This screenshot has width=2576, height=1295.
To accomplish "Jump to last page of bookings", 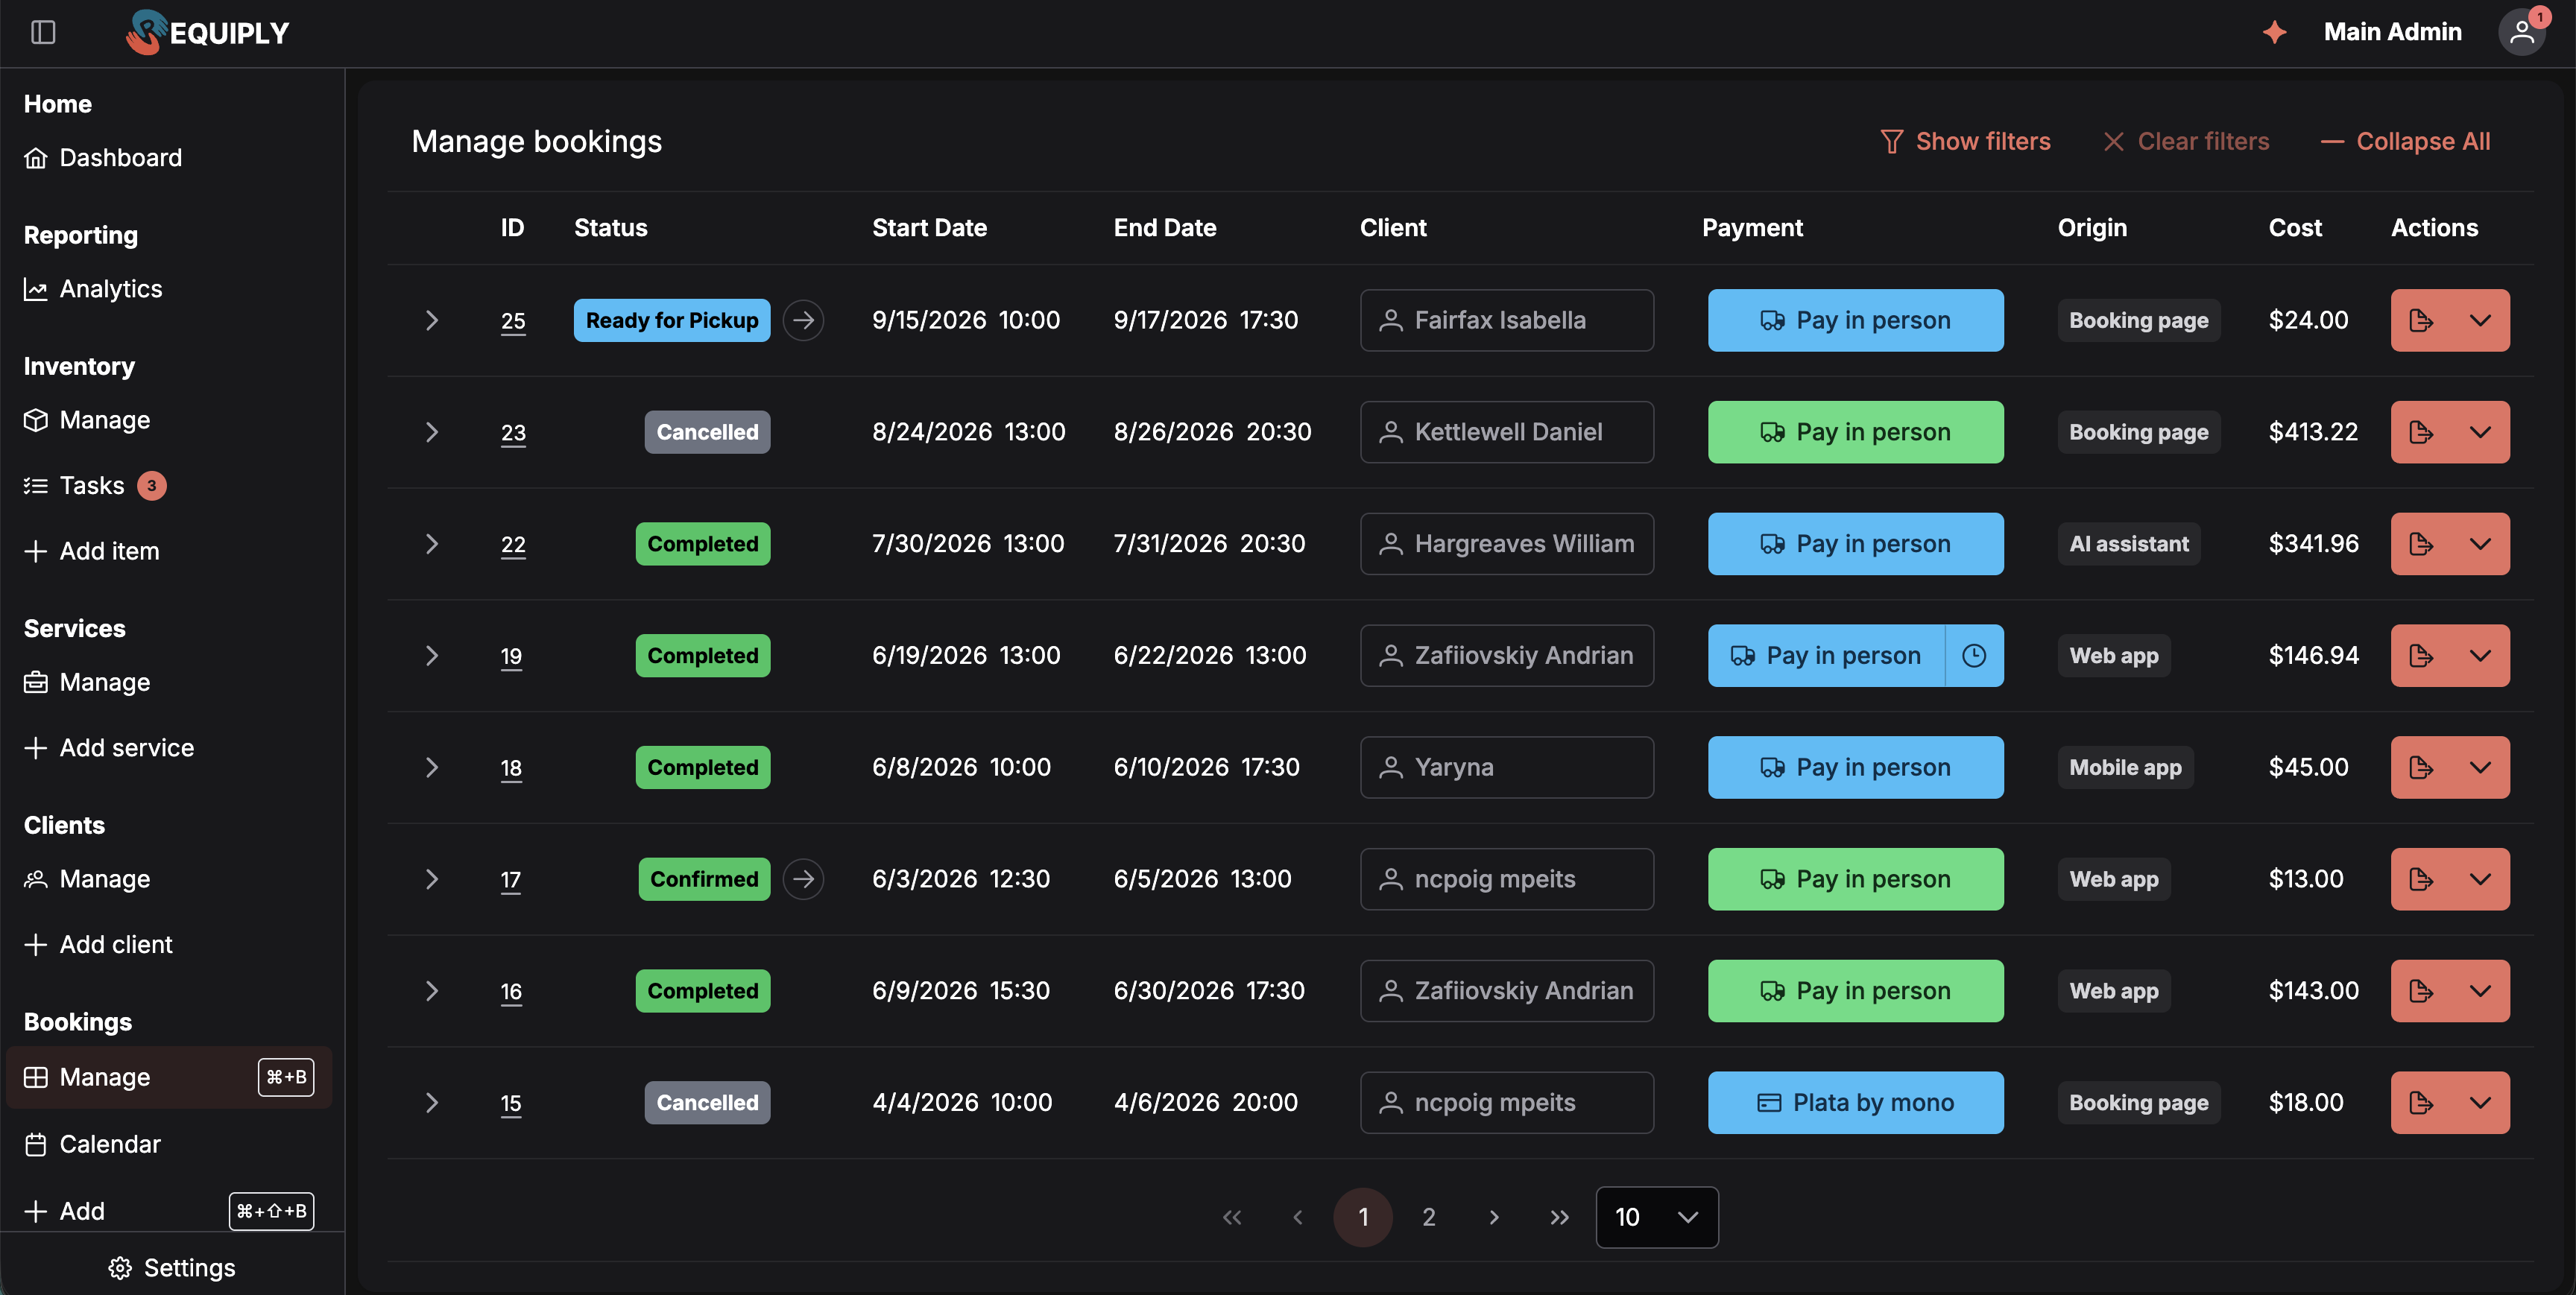I will tap(1559, 1217).
